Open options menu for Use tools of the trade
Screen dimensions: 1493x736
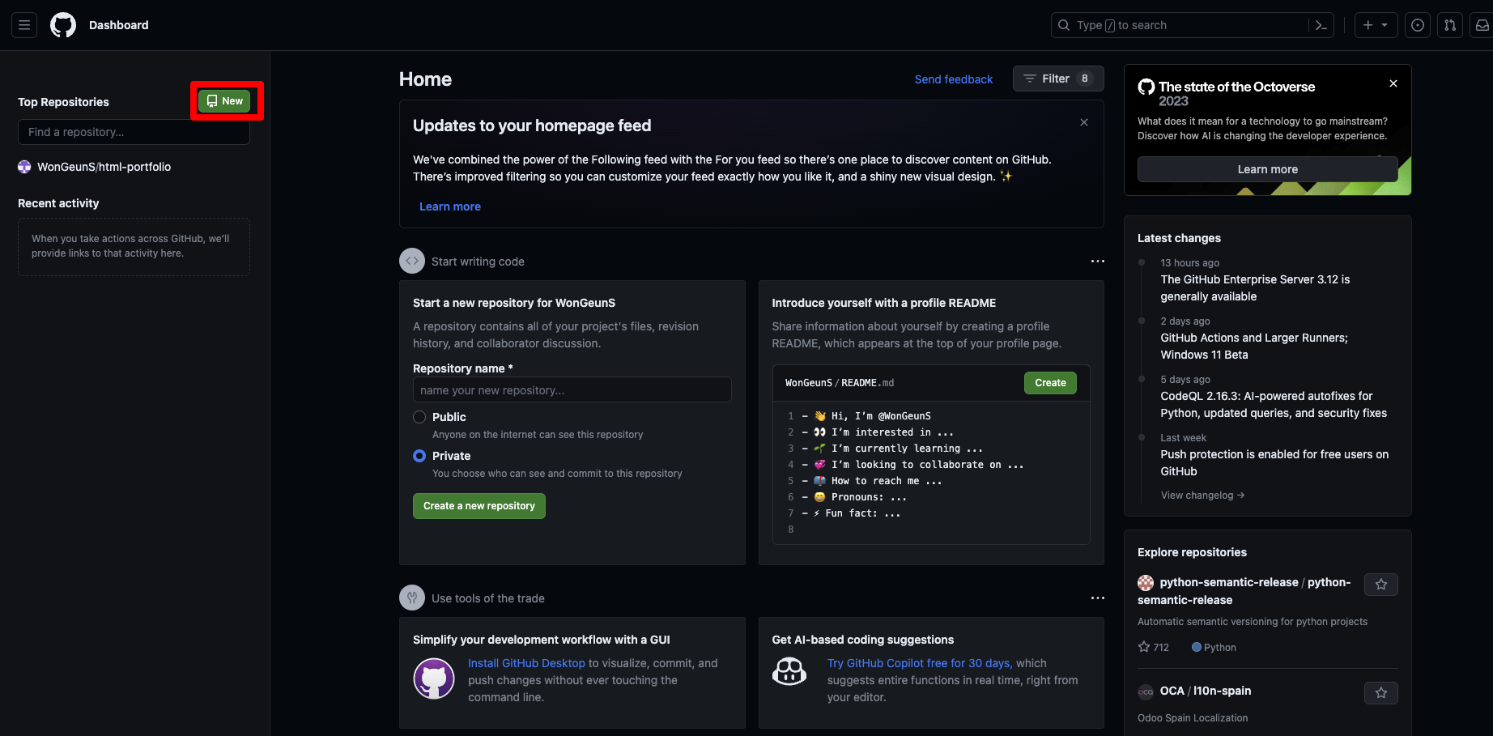1097,598
